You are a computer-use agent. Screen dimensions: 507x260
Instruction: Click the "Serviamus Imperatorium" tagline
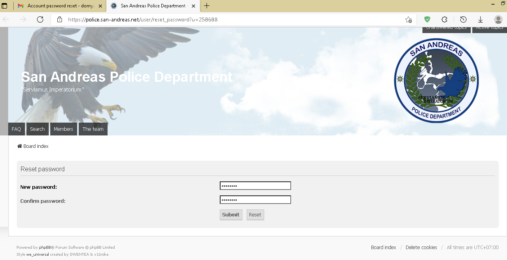[53, 89]
